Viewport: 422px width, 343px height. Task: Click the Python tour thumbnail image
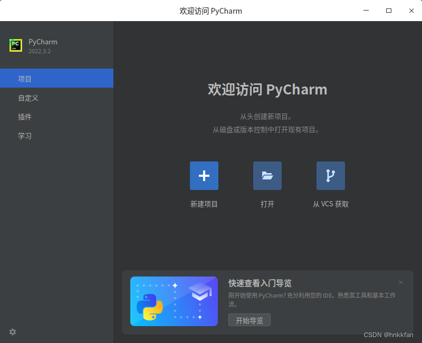174,301
